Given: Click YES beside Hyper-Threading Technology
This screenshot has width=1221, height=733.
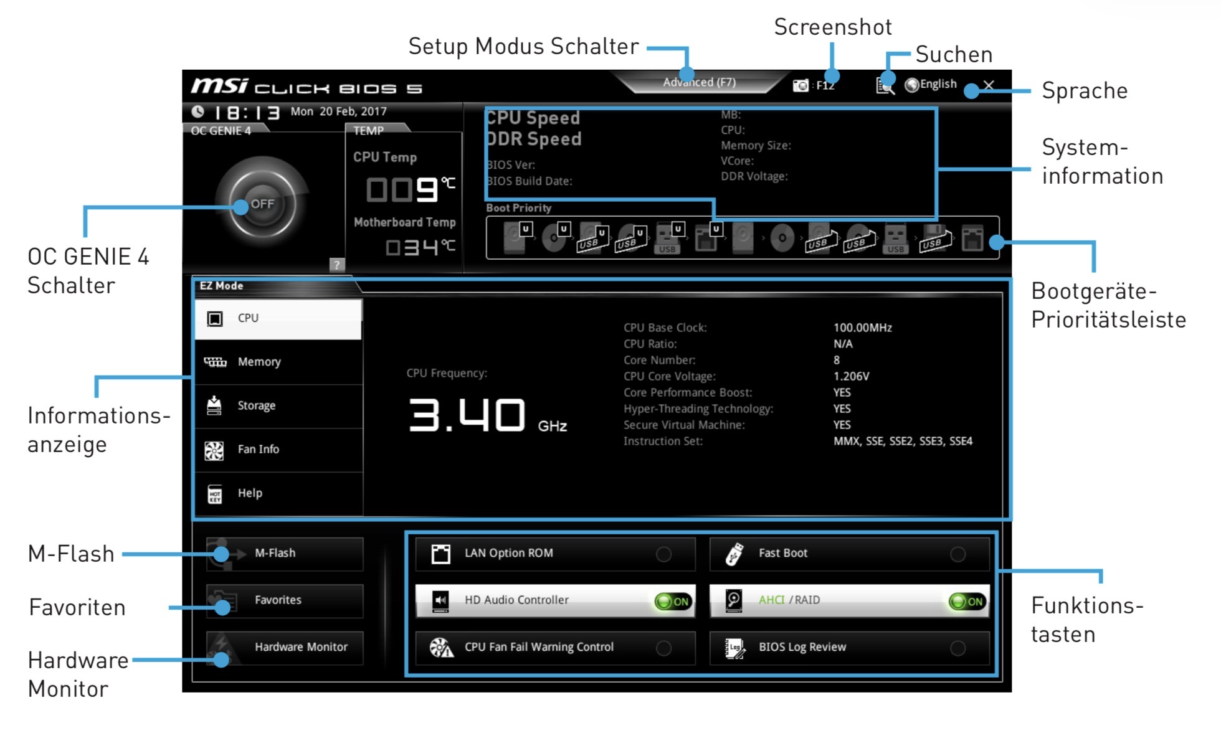Looking at the screenshot, I should [x=842, y=409].
